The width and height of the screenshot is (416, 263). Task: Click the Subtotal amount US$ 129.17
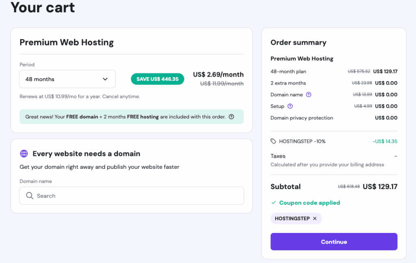379,187
